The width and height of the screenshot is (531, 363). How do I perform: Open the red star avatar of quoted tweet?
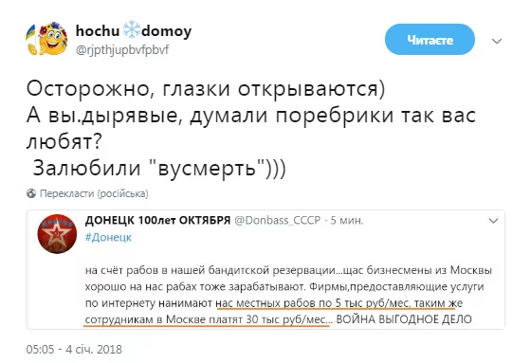[x=57, y=234]
